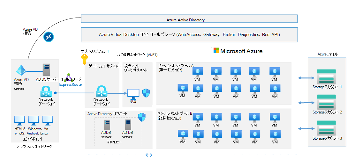
Task: Click the Azure AD pyramid icon
Action: click(x=21, y=71)
